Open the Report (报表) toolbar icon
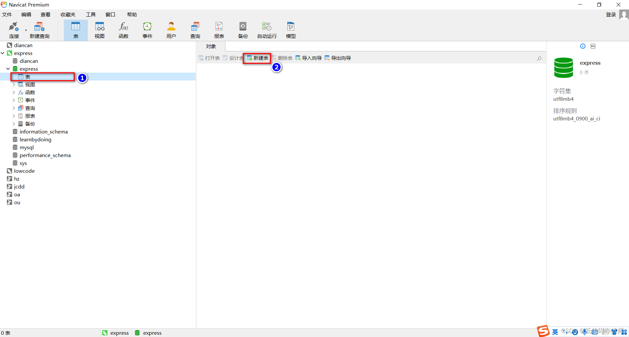The image size is (629, 337). click(219, 30)
